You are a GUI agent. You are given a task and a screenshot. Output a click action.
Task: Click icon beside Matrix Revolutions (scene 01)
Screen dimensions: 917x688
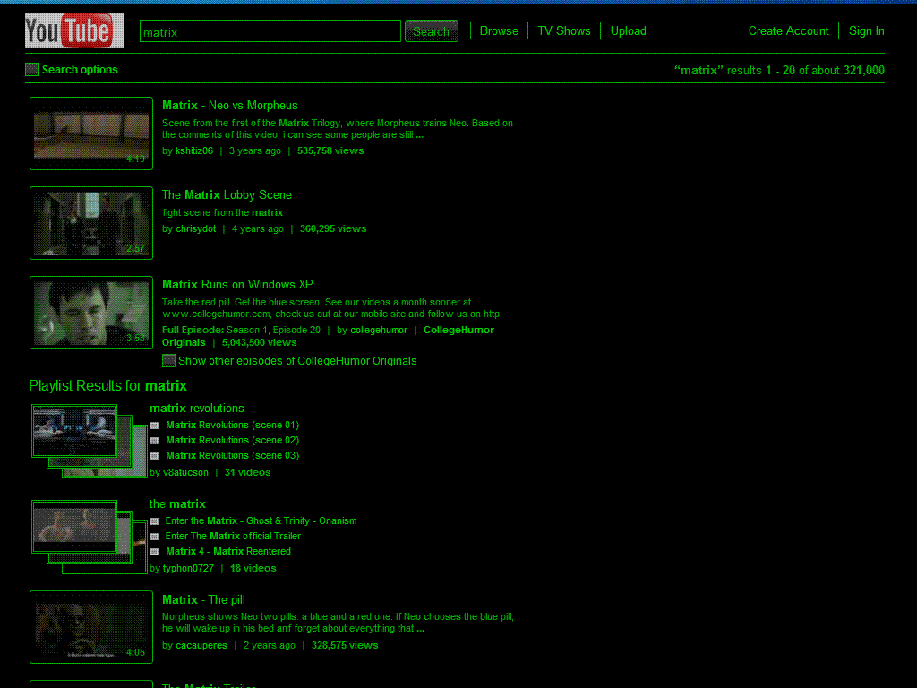(154, 426)
